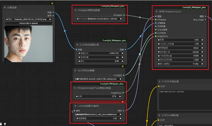Open the faceid-plusv2_sdxl.bin model dropdown
212x126 pixels.
[99, 19]
